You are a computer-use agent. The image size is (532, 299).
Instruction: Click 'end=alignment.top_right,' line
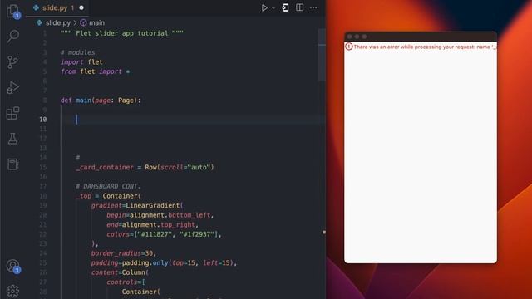coord(152,225)
